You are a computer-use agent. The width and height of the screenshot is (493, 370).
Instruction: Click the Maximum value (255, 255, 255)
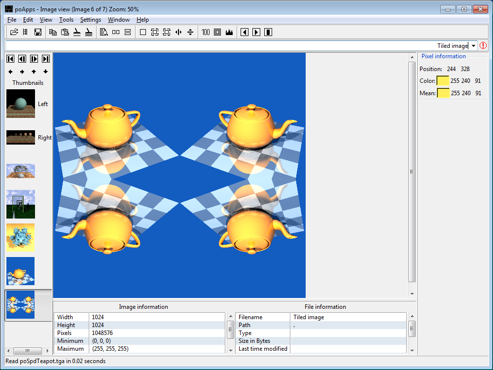[x=110, y=349]
